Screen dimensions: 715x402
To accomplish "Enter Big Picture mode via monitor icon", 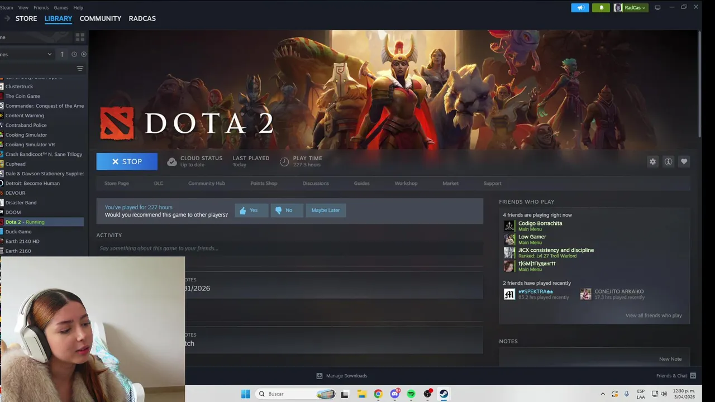I will pos(657,7).
